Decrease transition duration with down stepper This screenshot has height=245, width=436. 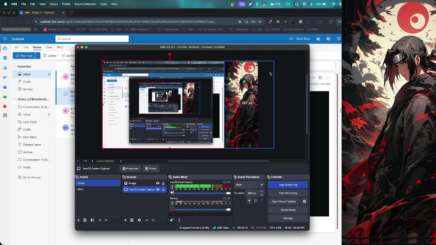coord(262,195)
